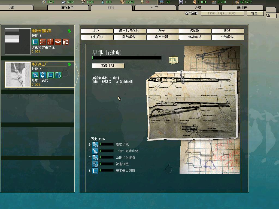Open the 情报服务 tab
This screenshot has width=279, height=209.
click(x=68, y=8)
